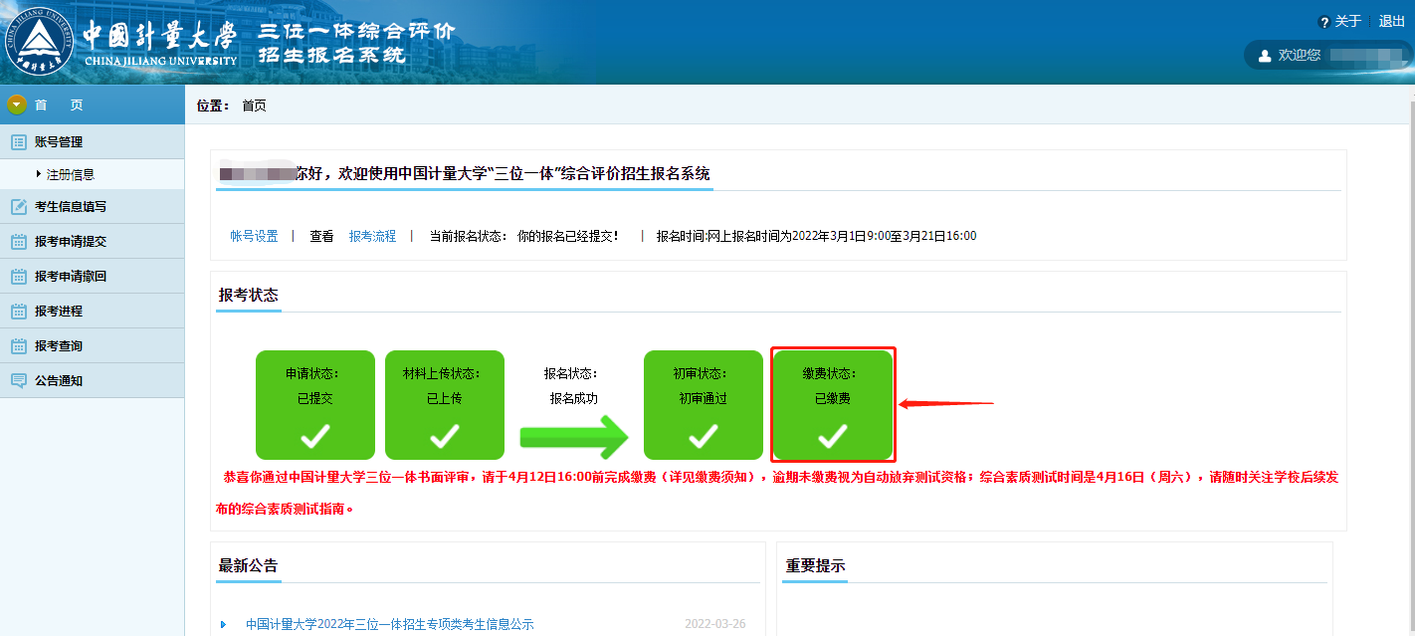Click the user avatar icon
Image resolution: width=1415 pixels, height=636 pixels.
(1265, 56)
